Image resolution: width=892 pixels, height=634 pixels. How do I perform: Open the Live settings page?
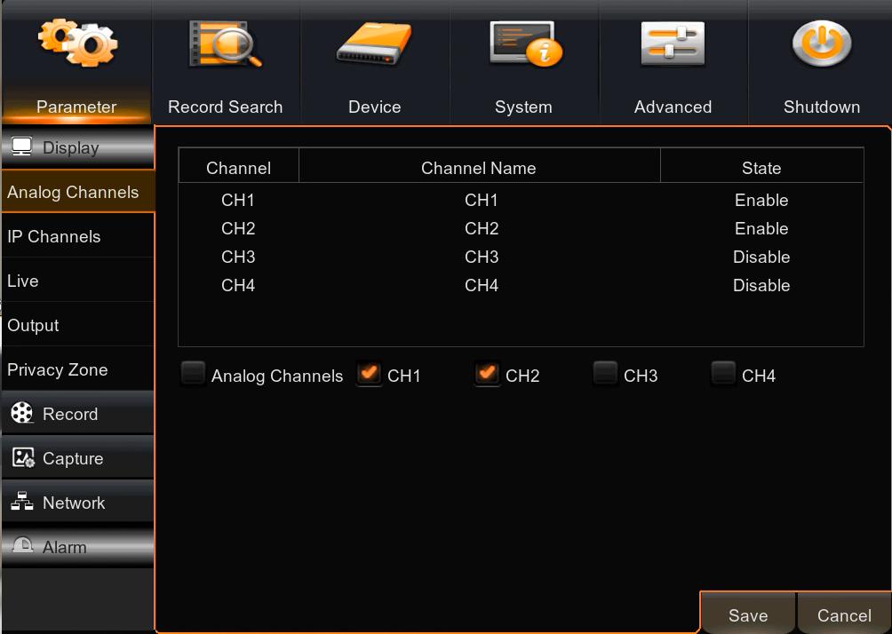(78, 281)
